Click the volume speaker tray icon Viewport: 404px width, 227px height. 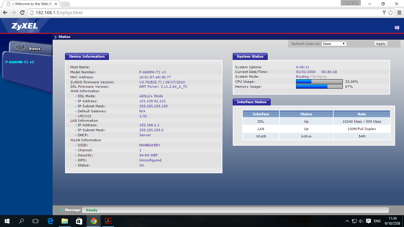(x=361, y=221)
